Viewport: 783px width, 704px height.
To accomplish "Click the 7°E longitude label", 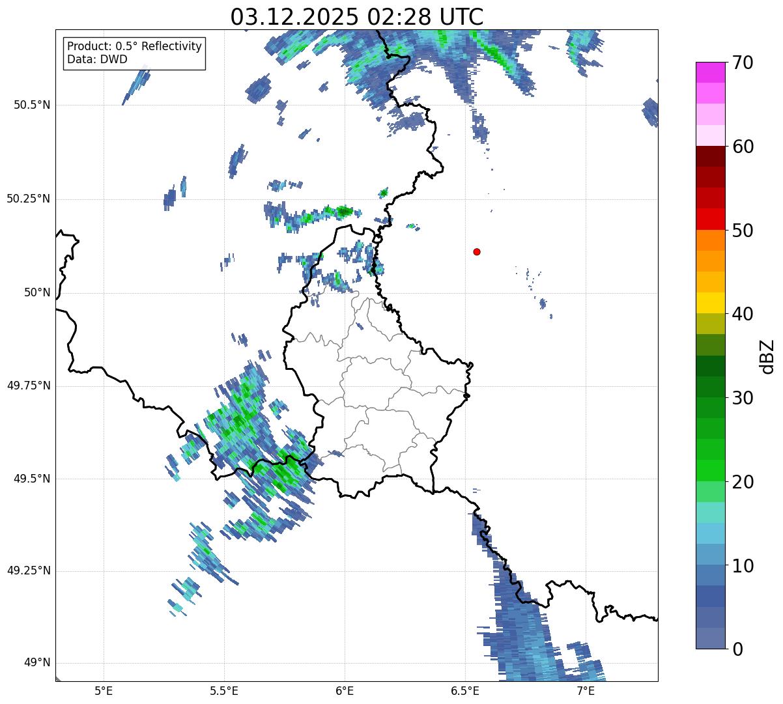I will point(586,690).
